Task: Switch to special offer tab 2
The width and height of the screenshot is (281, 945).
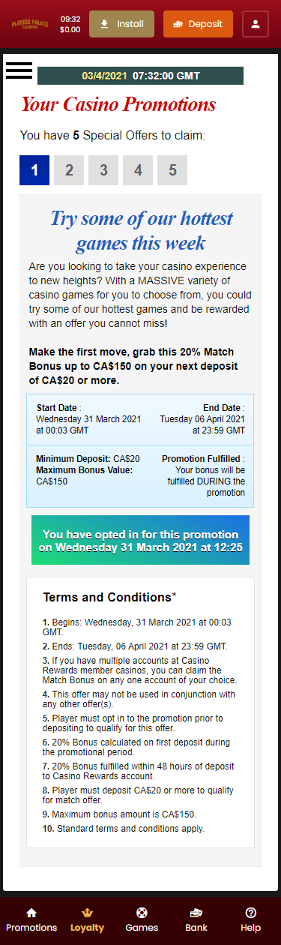Action: pos(69,170)
